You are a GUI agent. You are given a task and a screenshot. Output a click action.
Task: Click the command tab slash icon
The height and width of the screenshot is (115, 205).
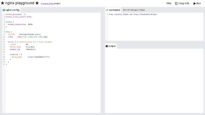click(107, 10)
